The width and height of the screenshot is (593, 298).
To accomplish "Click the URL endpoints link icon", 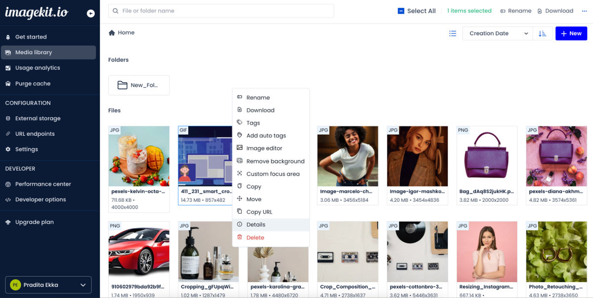I will click(x=8, y=133).
